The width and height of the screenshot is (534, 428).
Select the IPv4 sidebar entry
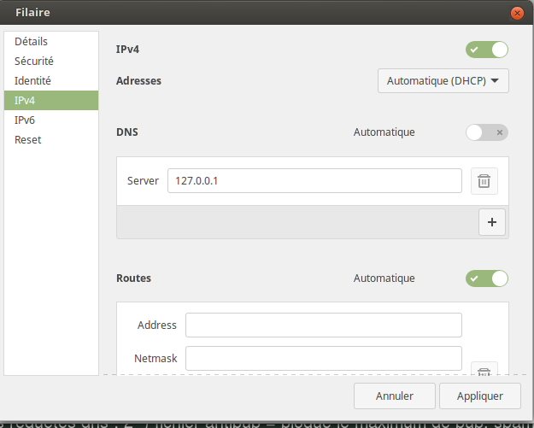(26, 100)
